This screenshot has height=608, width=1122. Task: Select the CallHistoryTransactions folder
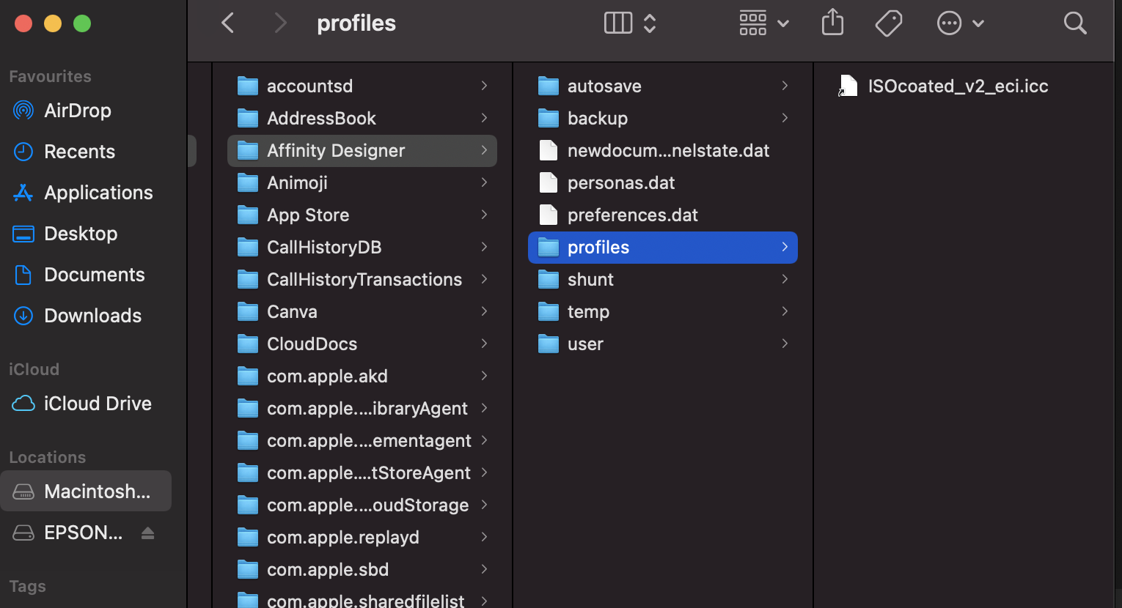coord(362,280)
